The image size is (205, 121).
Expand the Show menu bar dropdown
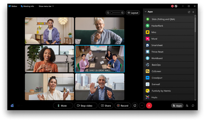[46, 6]
